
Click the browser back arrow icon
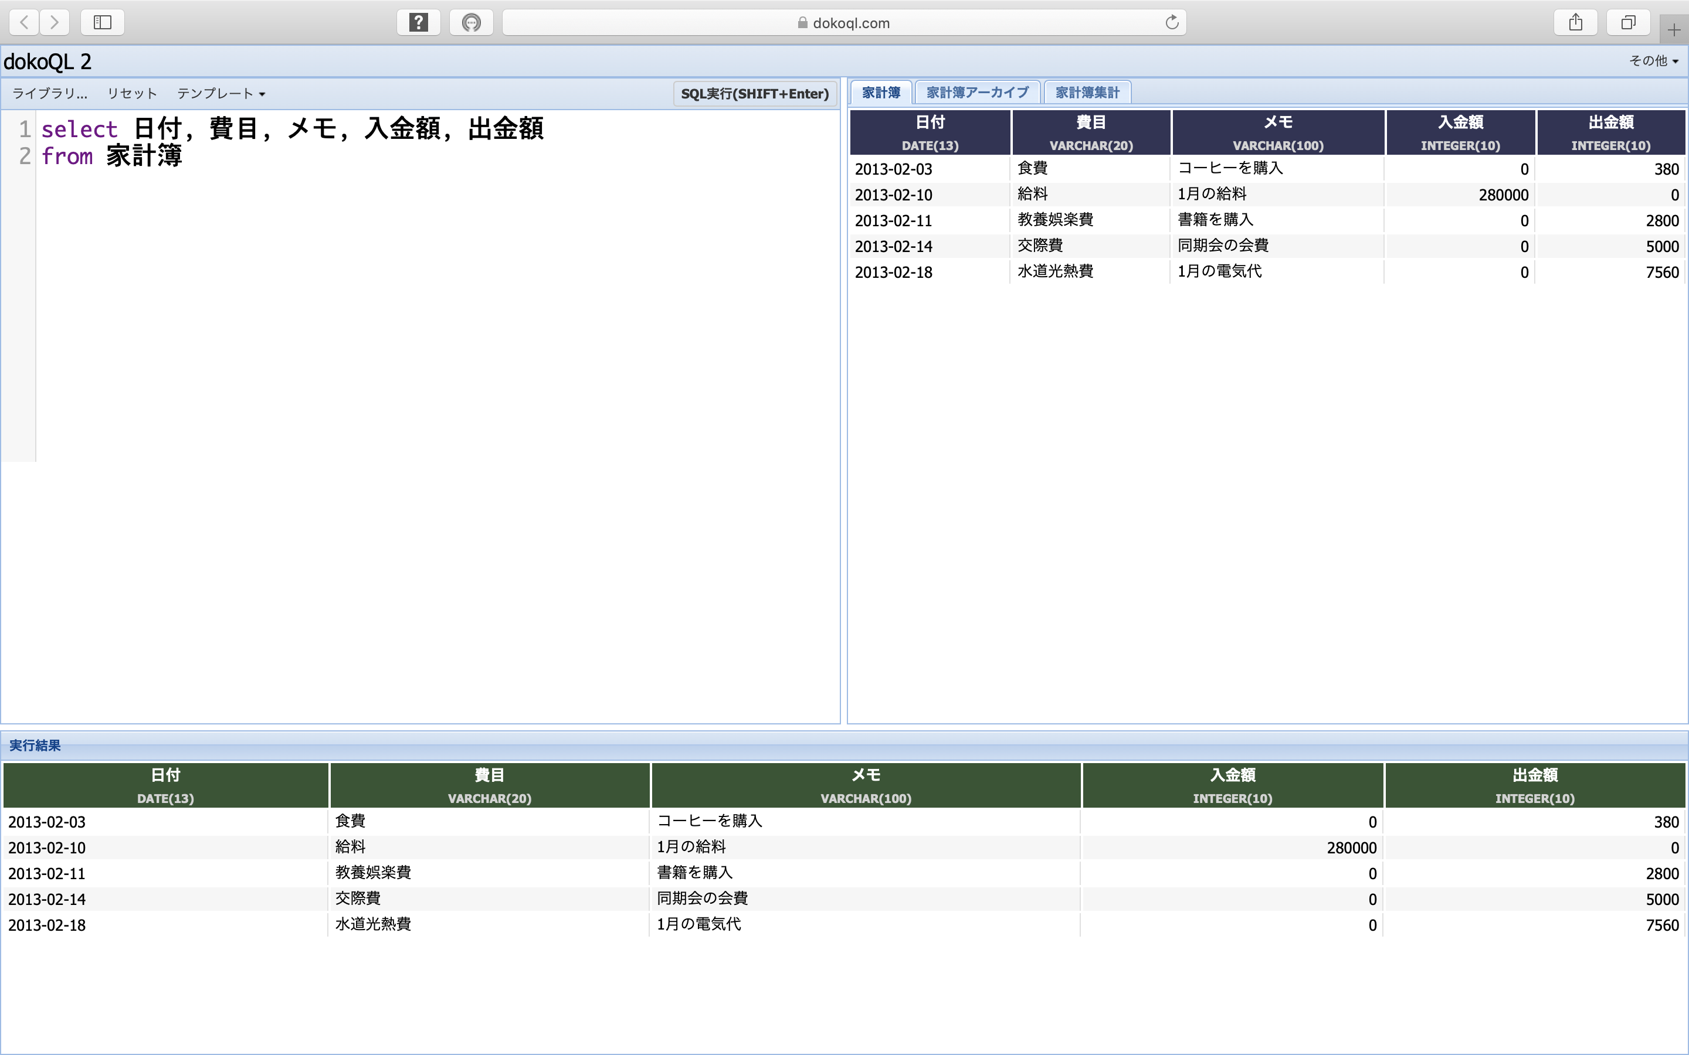(25, 22)
